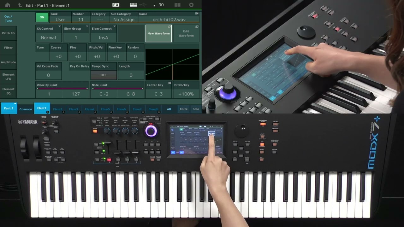Image resolution: width=404 pixels, height=227 pixels.
Task: Switch to the Pitch EG tab
Action: (8, 33)
